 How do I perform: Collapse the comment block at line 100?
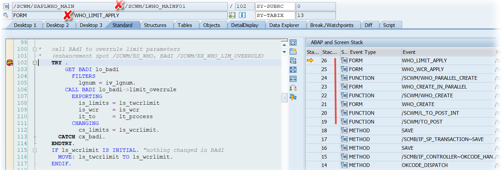pyautogui.click(x=35, y=49)
